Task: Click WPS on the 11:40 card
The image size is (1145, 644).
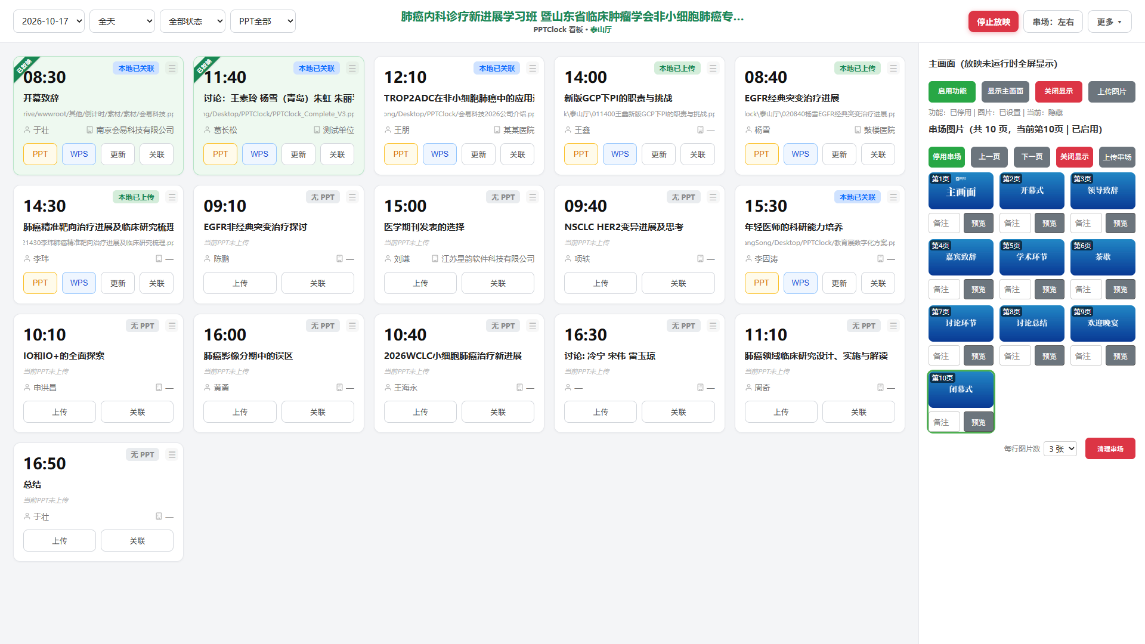Action: (x=259, y=154)
